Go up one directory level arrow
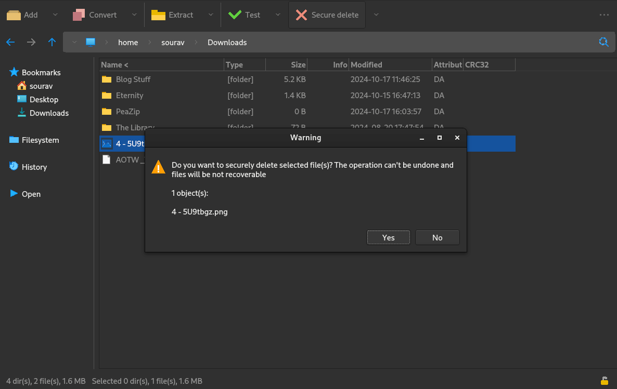 click(x=52, y=43)
